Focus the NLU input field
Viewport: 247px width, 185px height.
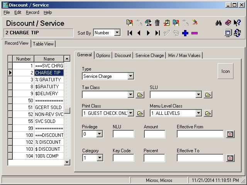click(x=123, y=134)
